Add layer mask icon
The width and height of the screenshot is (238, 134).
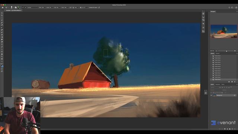[225, 129]
